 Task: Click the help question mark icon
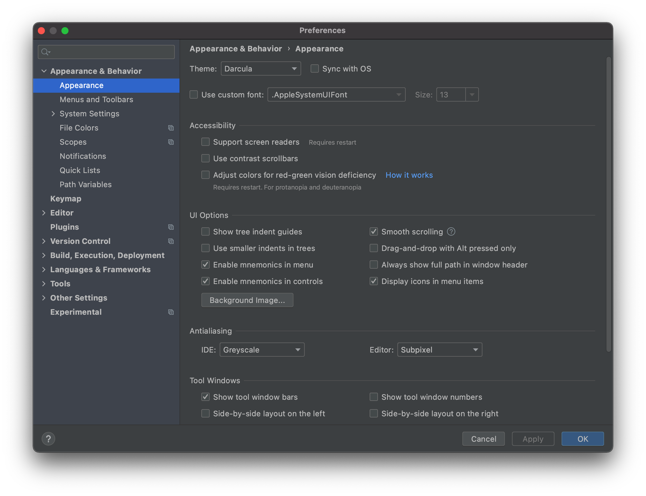pos(48,439)
